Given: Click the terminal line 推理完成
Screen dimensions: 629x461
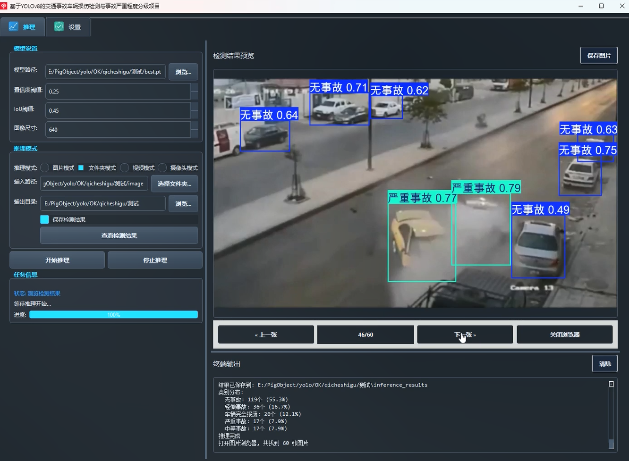Looking at the screenshot, I should (229, 436).
